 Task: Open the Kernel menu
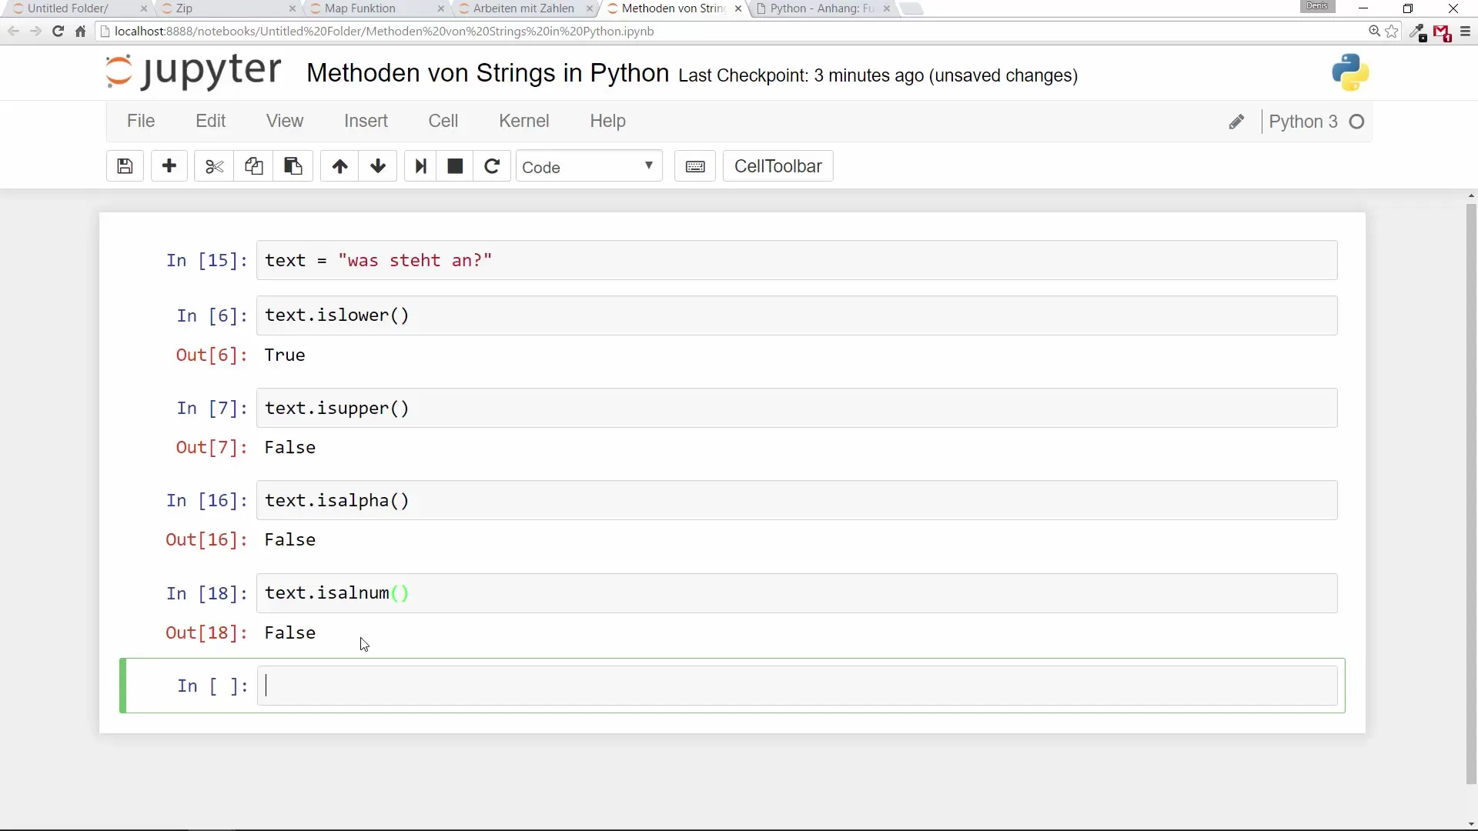click(523, 121)
